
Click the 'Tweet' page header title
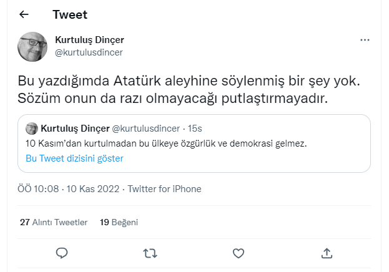pos(70,14)
